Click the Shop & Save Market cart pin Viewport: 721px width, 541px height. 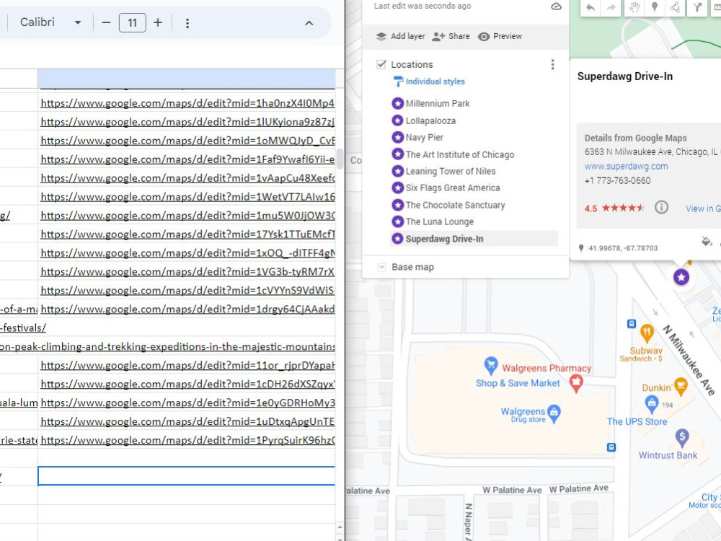pos(491,365)
